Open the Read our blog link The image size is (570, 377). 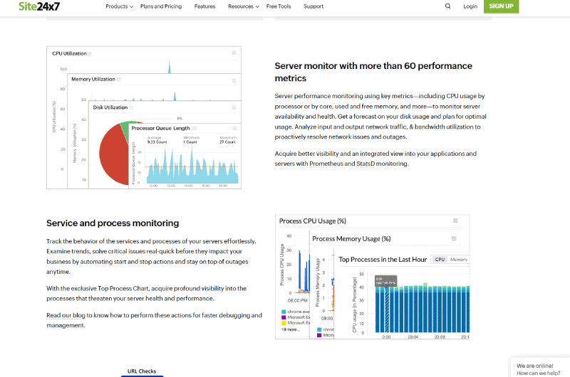pos(66,315)
